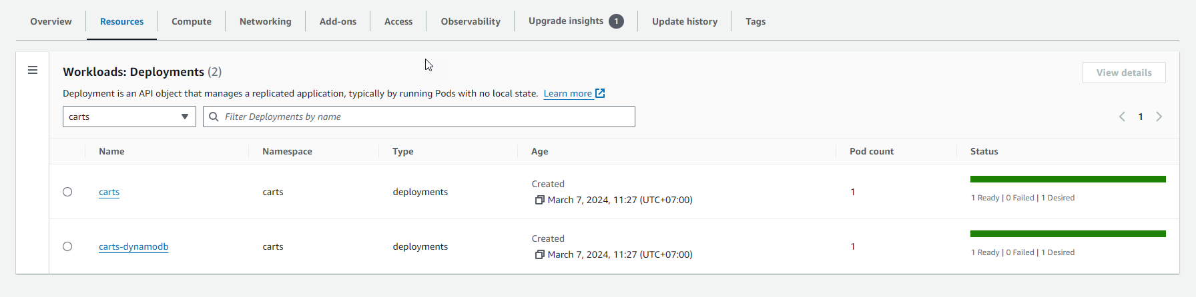Follow the Learn more link
Viewport: 1196px width, 297px height.
(x=567, y=93)
